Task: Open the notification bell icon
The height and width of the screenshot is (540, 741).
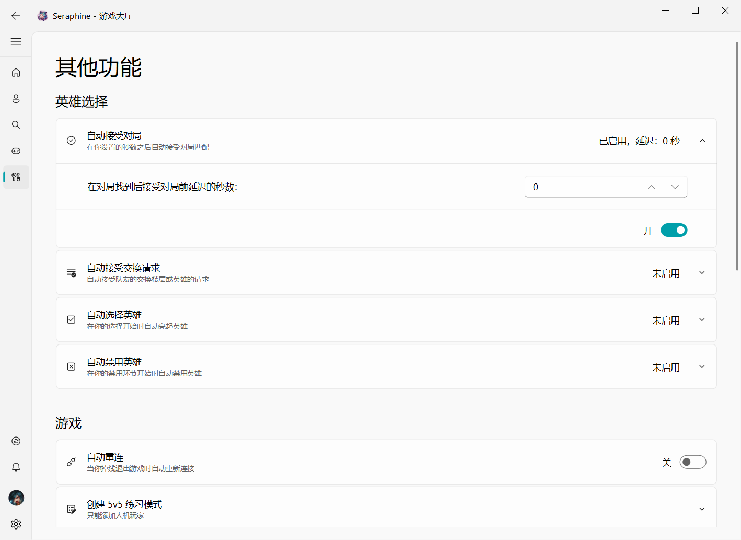Action: pyautogui.click(x=16, y=467)
